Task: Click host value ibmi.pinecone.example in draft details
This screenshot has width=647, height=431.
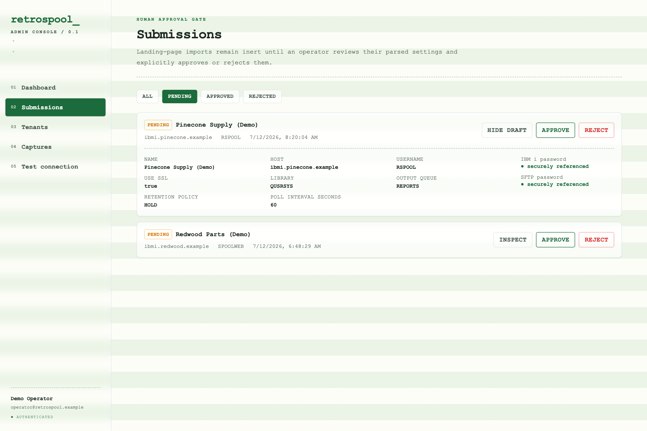Action: (304, 167)
